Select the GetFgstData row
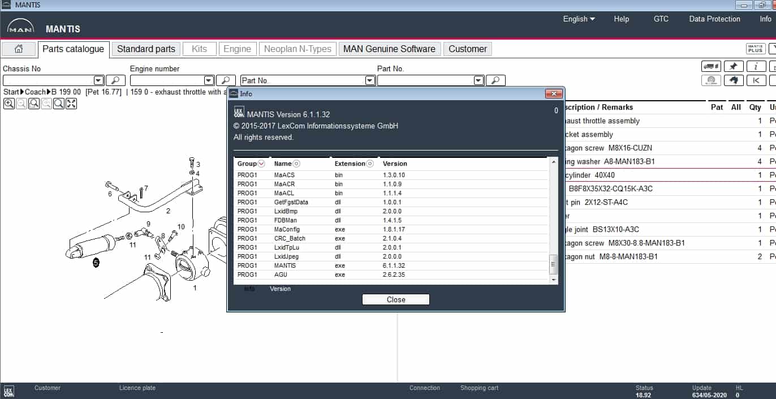The image size is (776, 399). tap(391, 202)
